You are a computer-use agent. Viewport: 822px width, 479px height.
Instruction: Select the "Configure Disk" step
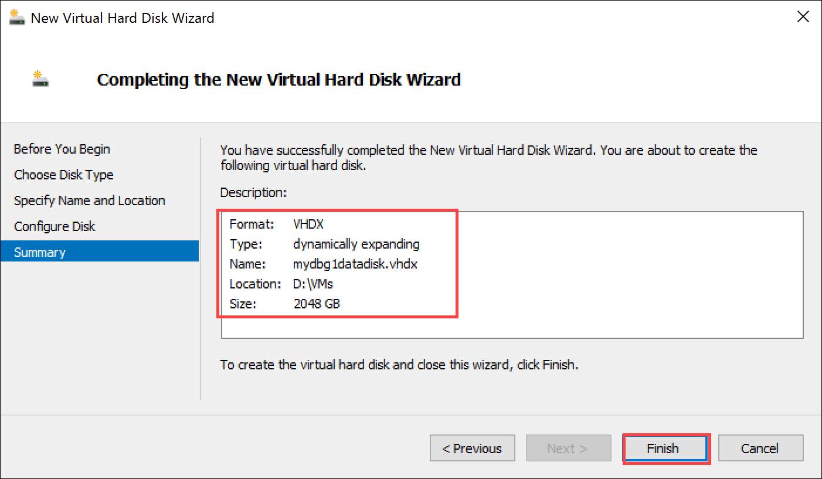[x=54, y=226]
